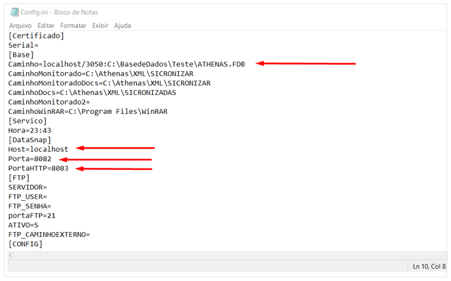This screenshot has height=281, width=451.
Task: Open the Ajuda menu
Action: click(122, 26)
